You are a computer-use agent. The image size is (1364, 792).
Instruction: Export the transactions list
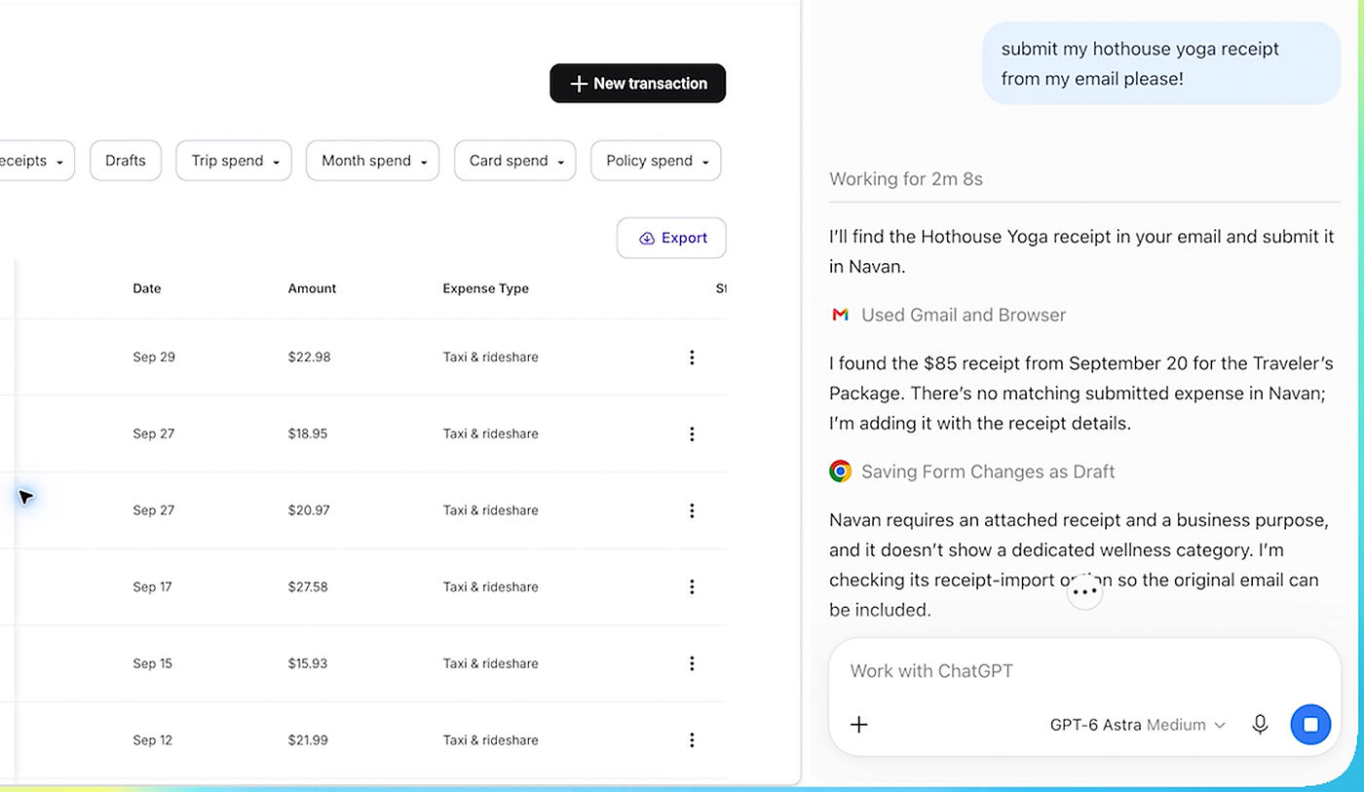click(x=671, y=238)
